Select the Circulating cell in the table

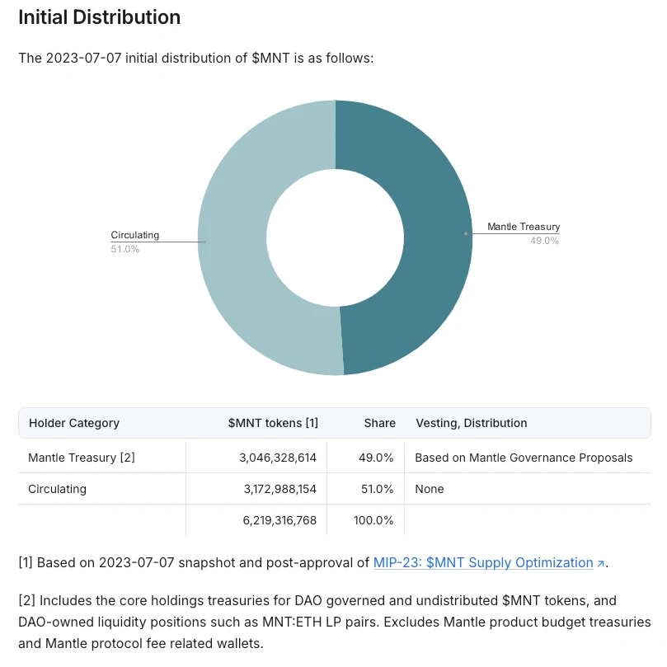click(x=57, y=489)
